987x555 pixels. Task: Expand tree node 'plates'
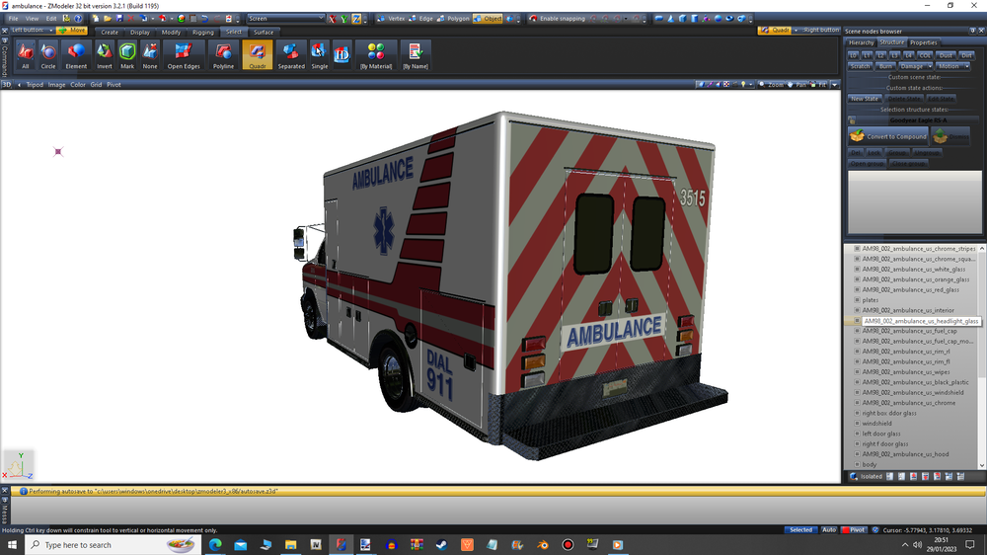(x=857, y=300)
